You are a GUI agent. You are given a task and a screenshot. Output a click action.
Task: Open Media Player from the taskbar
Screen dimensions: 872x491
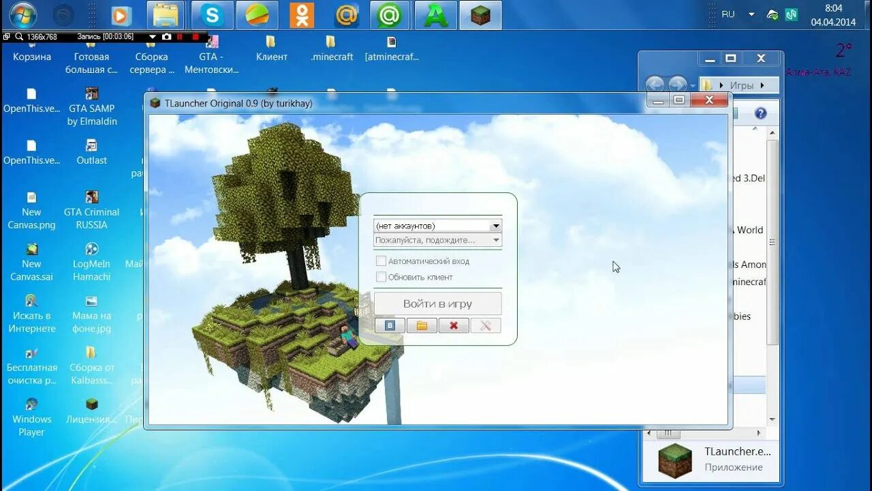click(x=121, y=15)
